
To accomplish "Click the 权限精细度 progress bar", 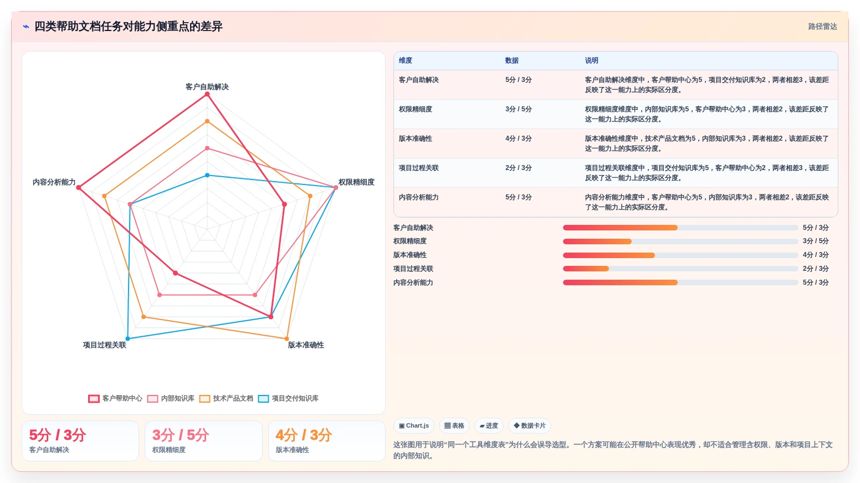I will 680,242.
